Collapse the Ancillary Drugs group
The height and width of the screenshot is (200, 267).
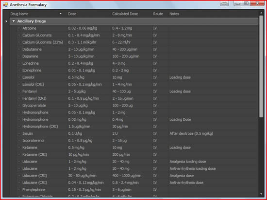point(14,21)
